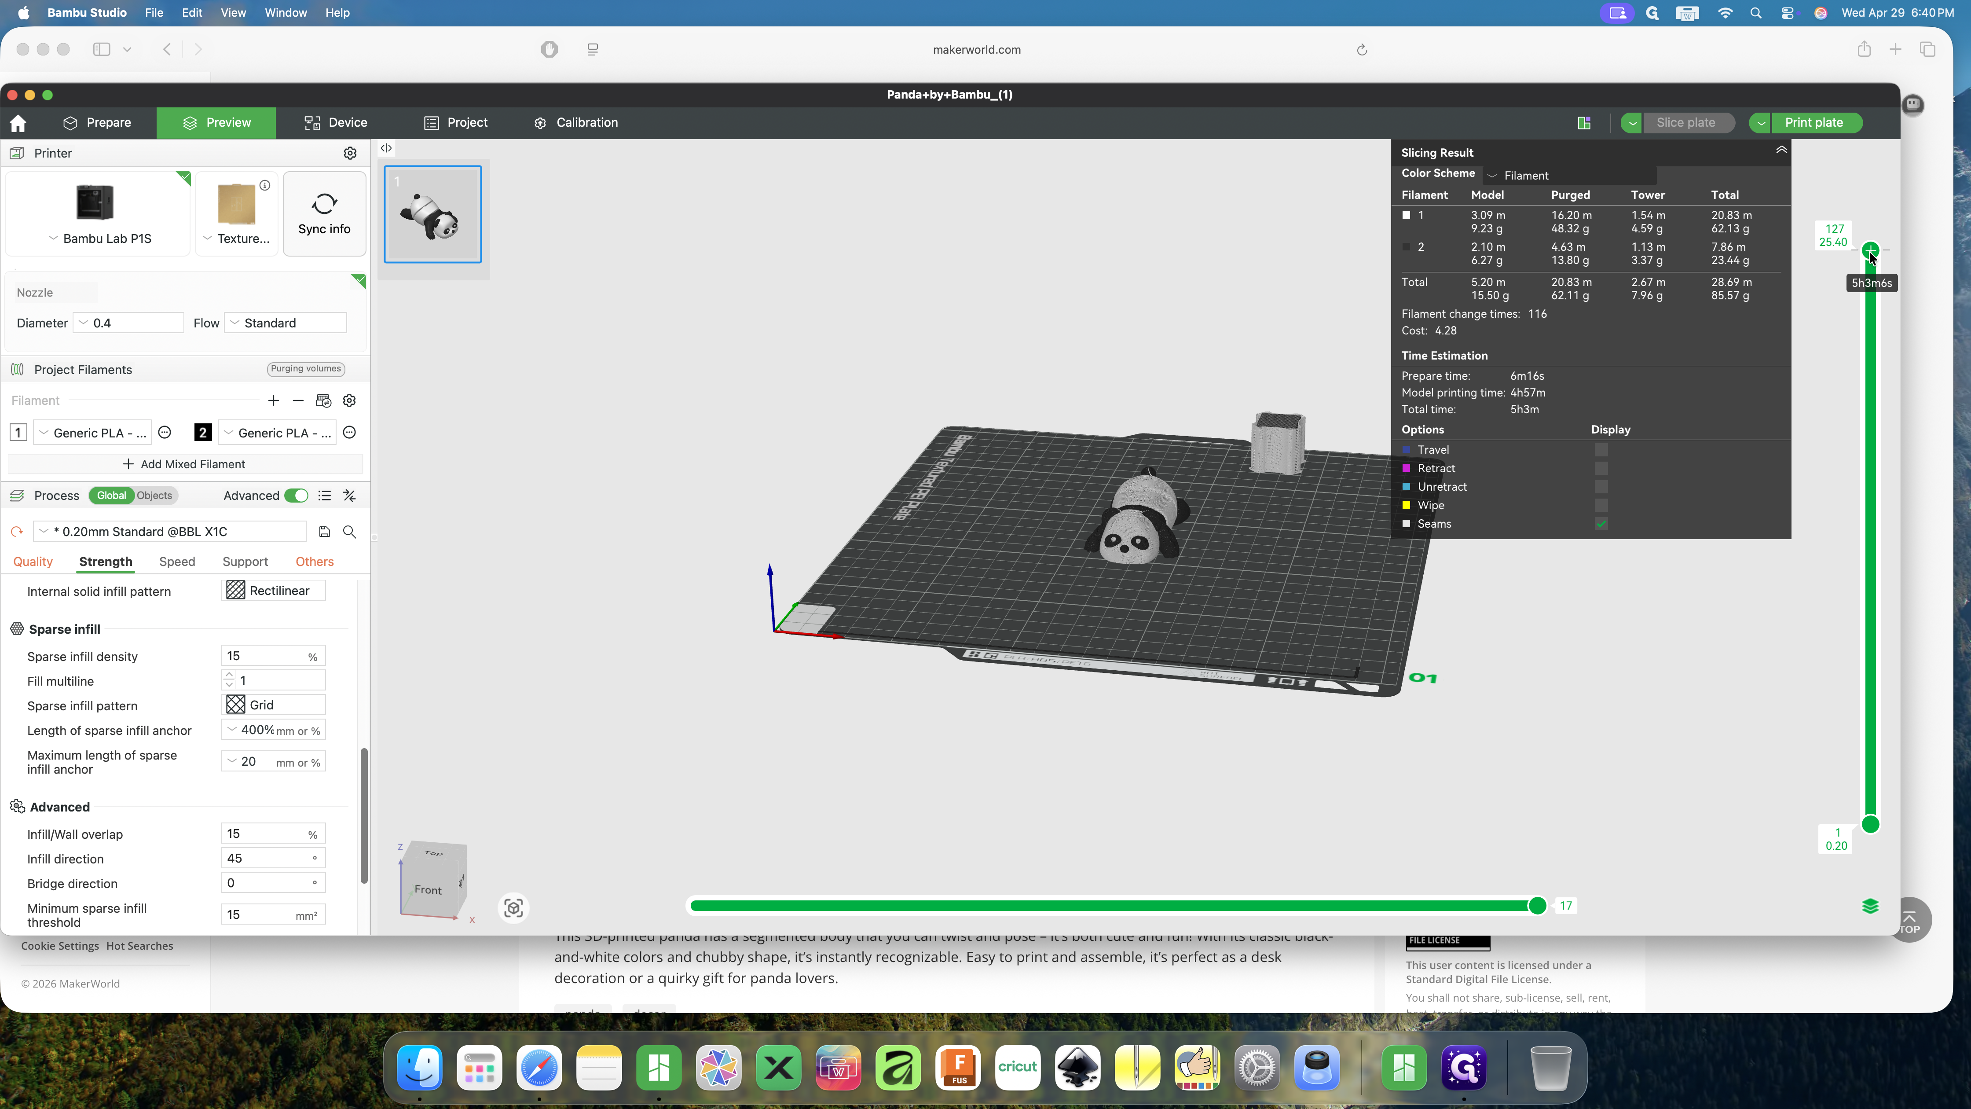Remove a filament with minus icon
Screen dimensions: 1971x1109
pos(298,401)
